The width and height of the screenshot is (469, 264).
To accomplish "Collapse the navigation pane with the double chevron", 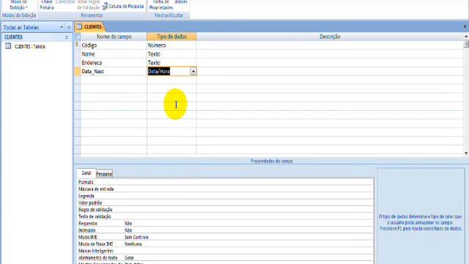I will [x=69, y=27].
